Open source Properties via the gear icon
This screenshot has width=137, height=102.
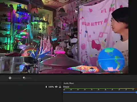10,78
